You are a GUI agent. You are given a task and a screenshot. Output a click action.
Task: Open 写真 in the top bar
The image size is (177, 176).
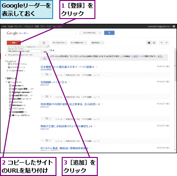pos(37,26)
